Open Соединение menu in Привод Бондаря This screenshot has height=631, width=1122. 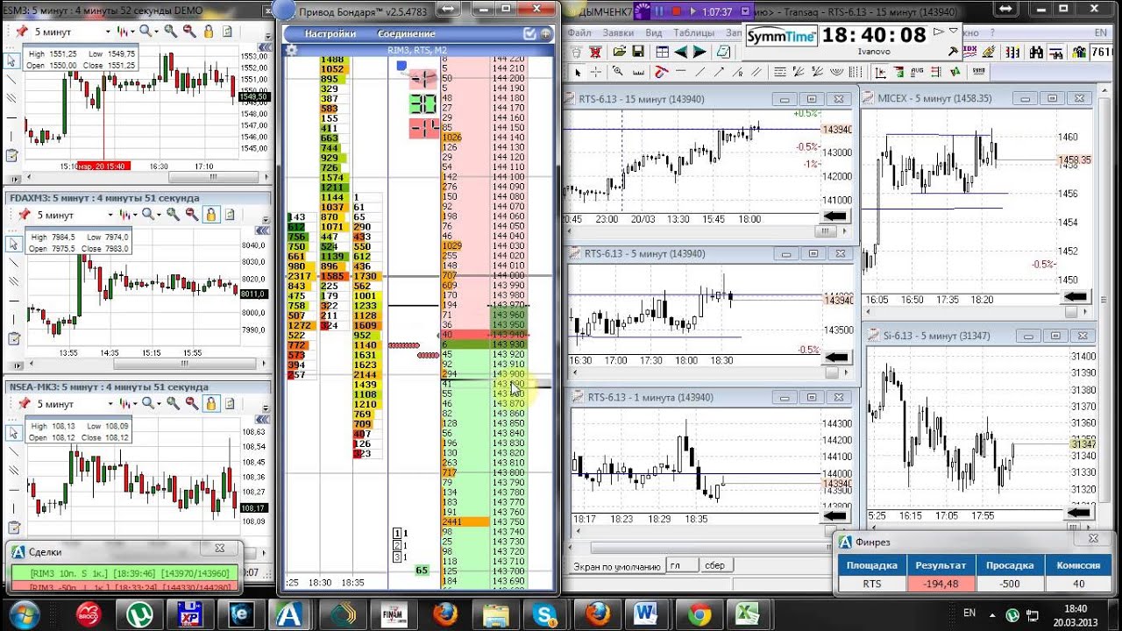coord(406,34)
